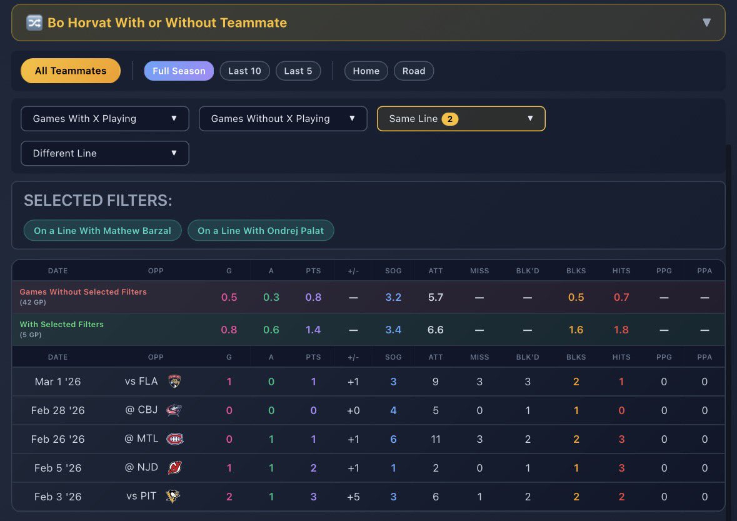Click the 11 shot attempts value for Feb 26
This screenshot has width=737, height=521.
[436, 439]
